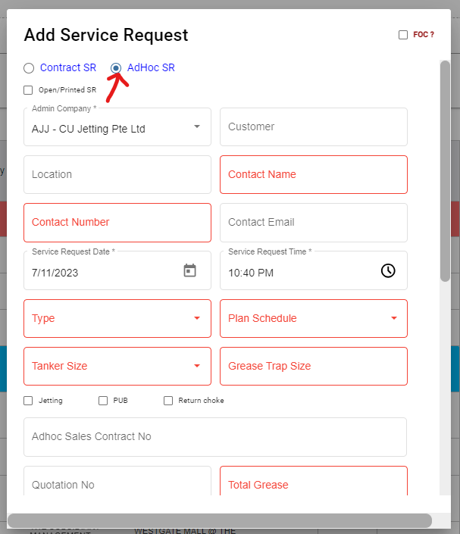Image resolution: width=460 pixels, height=534 pixels.
Task: Open the Tanker Size dropdown
Action: click(x=196, y=366)
